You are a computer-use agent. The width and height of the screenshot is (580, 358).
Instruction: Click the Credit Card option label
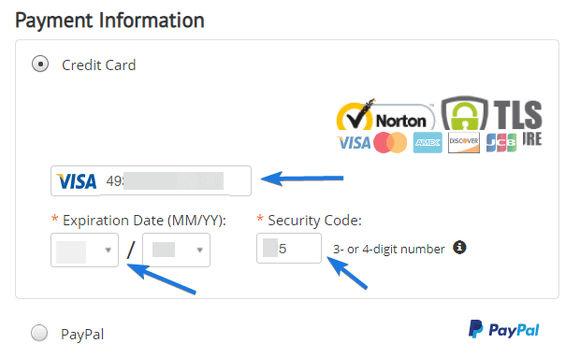[x=99, y=65]
